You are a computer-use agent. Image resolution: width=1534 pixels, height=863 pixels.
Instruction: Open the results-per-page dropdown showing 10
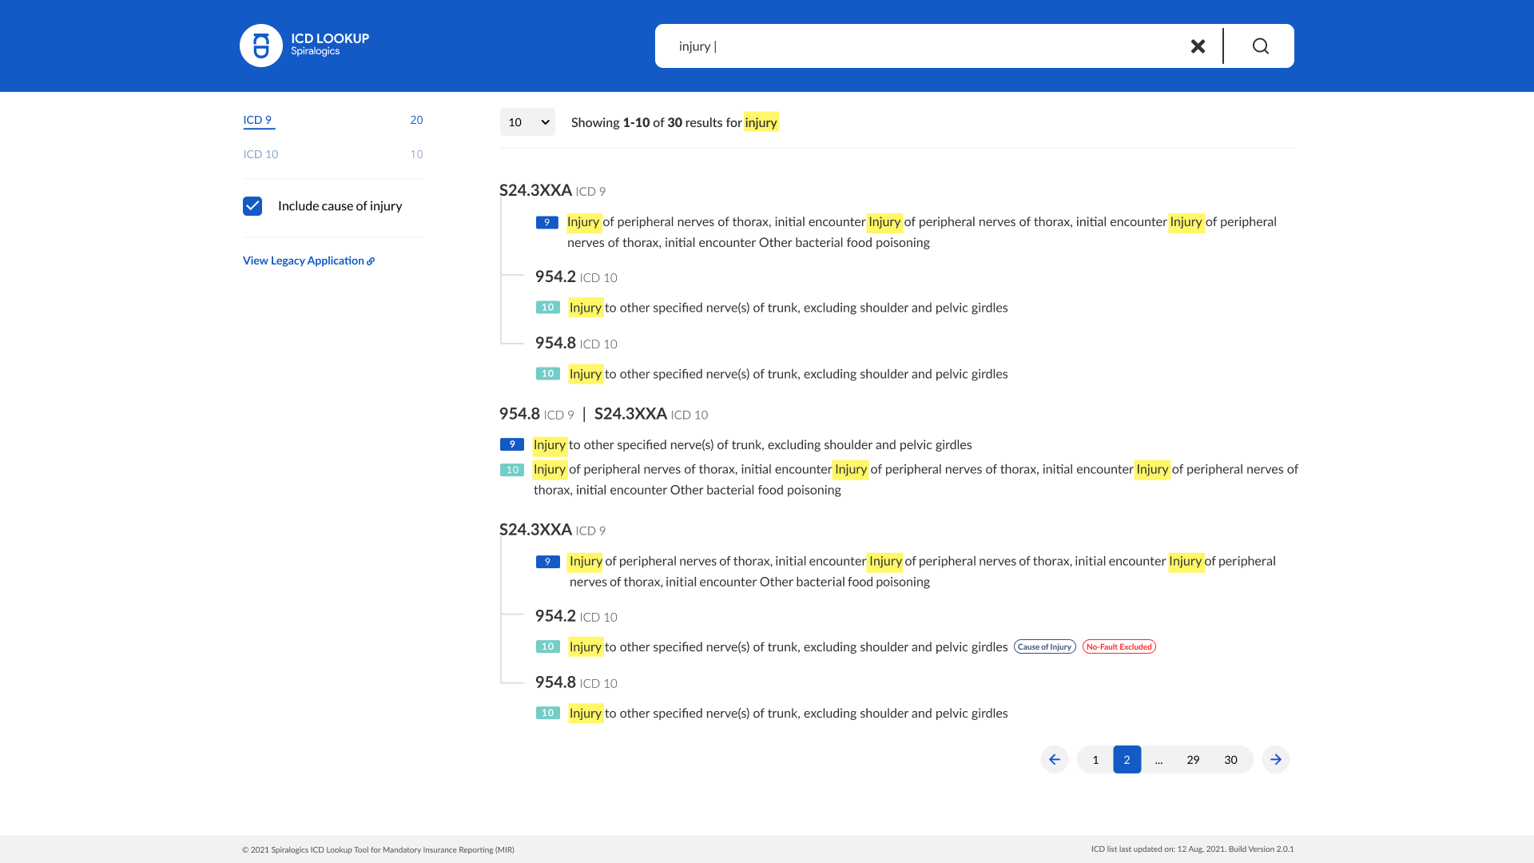point(527,121)
